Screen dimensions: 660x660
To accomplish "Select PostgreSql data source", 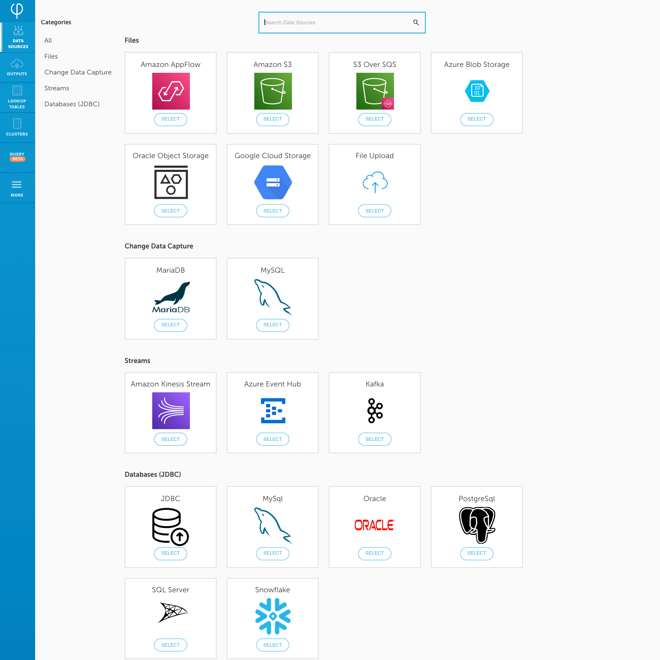I will click(x=477, y=553).
